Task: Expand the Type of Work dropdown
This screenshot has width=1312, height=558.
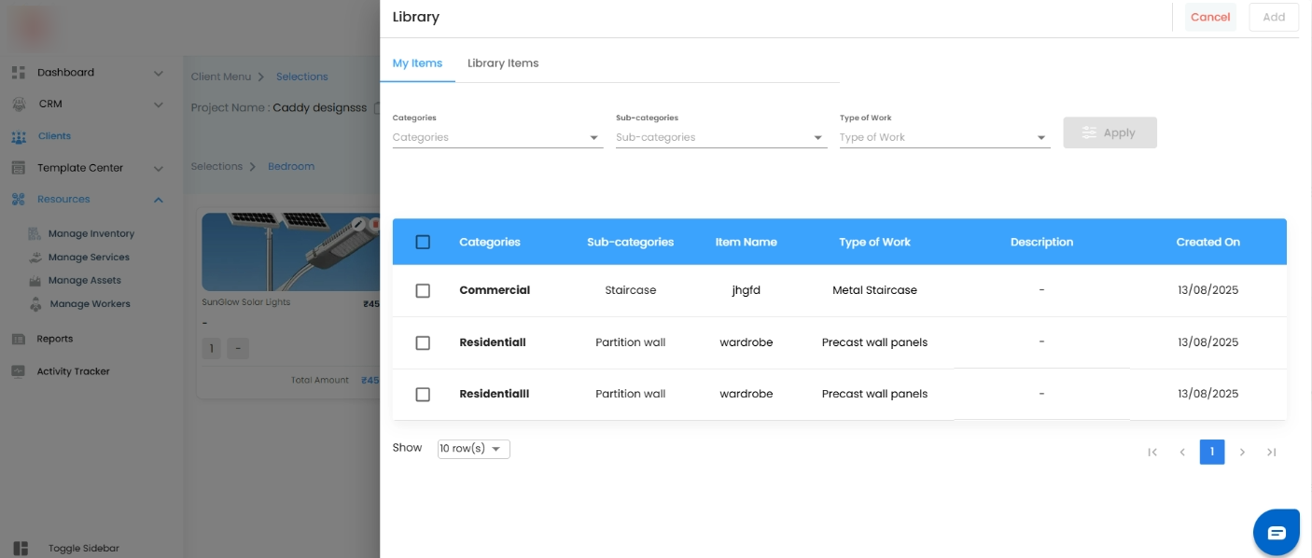Action: [x=943, y=138]
